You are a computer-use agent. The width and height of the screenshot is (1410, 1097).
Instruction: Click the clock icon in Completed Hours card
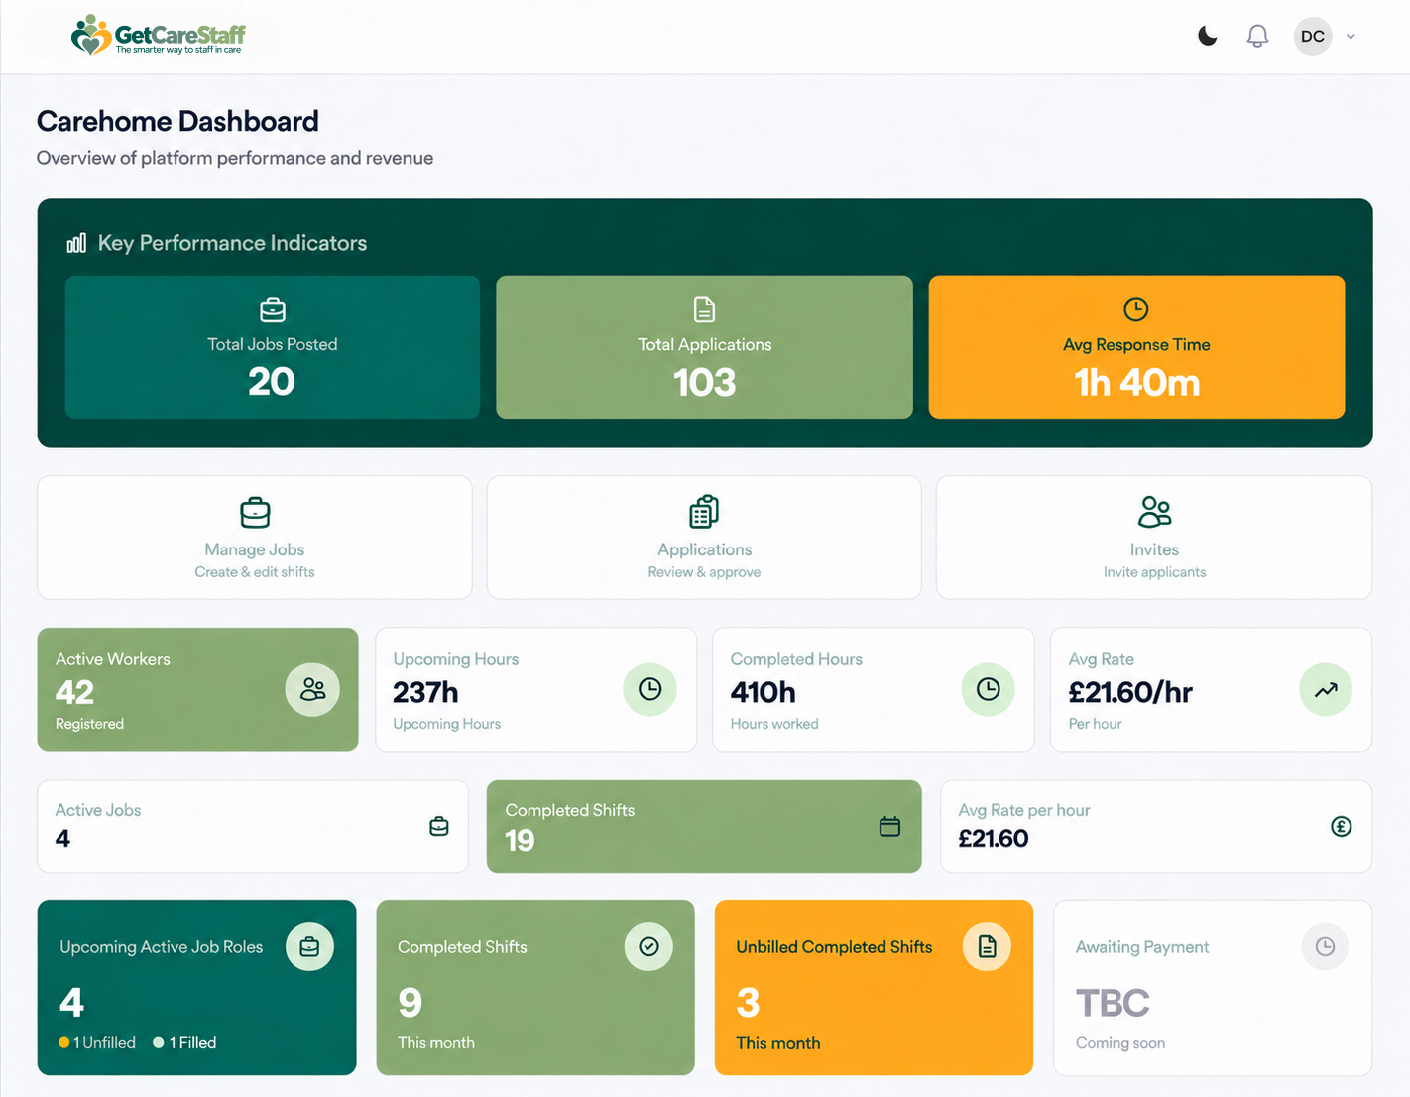click(x=989, y=689)
